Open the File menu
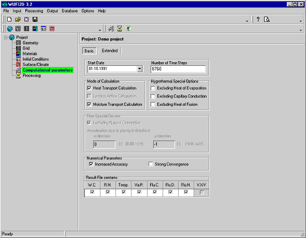 tap(6, 11)
